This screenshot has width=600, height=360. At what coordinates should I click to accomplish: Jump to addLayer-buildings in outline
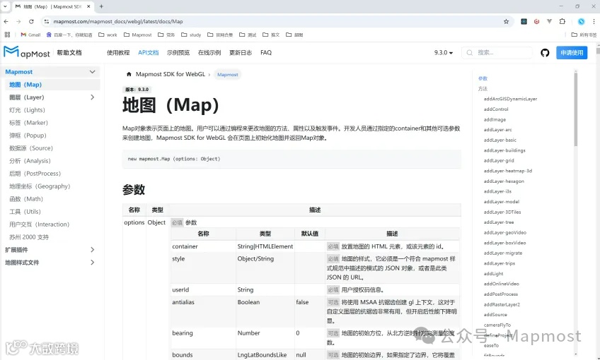(x=504, y=150)
